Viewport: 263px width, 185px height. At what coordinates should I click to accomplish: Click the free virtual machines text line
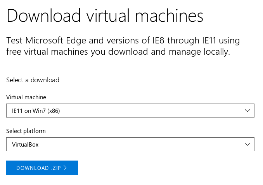118,52
